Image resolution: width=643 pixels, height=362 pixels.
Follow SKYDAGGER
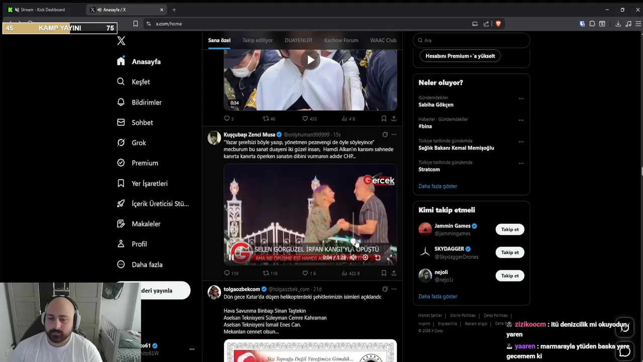click(x=510, y=252)
